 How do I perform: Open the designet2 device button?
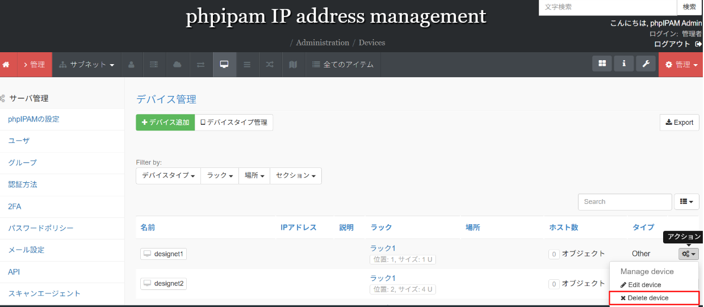point(164,283)
